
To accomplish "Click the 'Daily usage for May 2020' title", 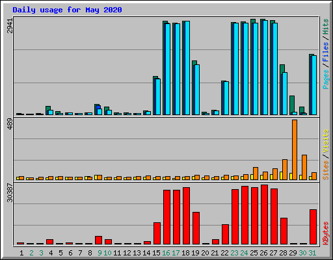I will pyautogui.click(x=67, y=10).
